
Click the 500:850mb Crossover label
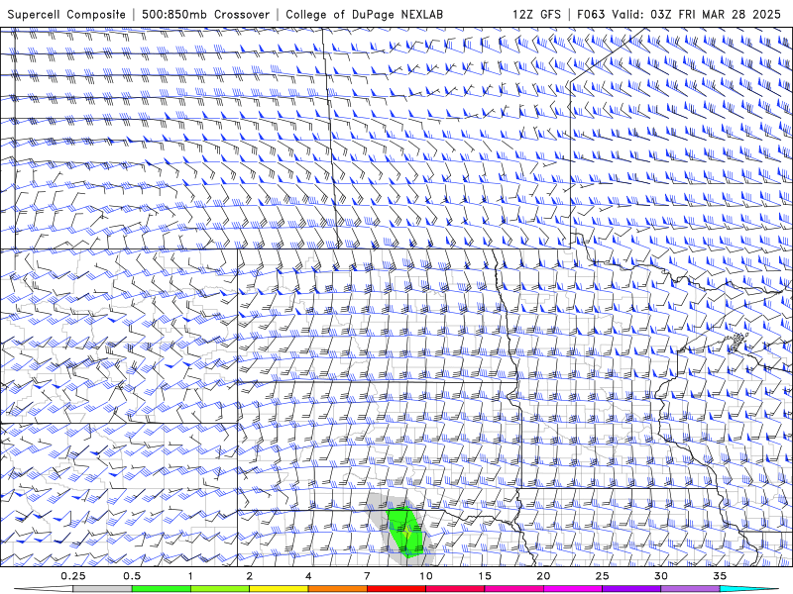tap(205, 14)
